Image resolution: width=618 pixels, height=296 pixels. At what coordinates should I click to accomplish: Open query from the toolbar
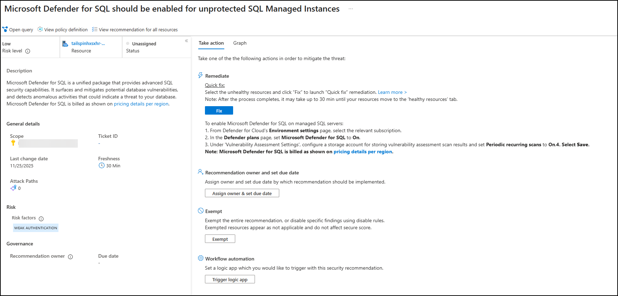pyautogui.click(x=18, y=30)
